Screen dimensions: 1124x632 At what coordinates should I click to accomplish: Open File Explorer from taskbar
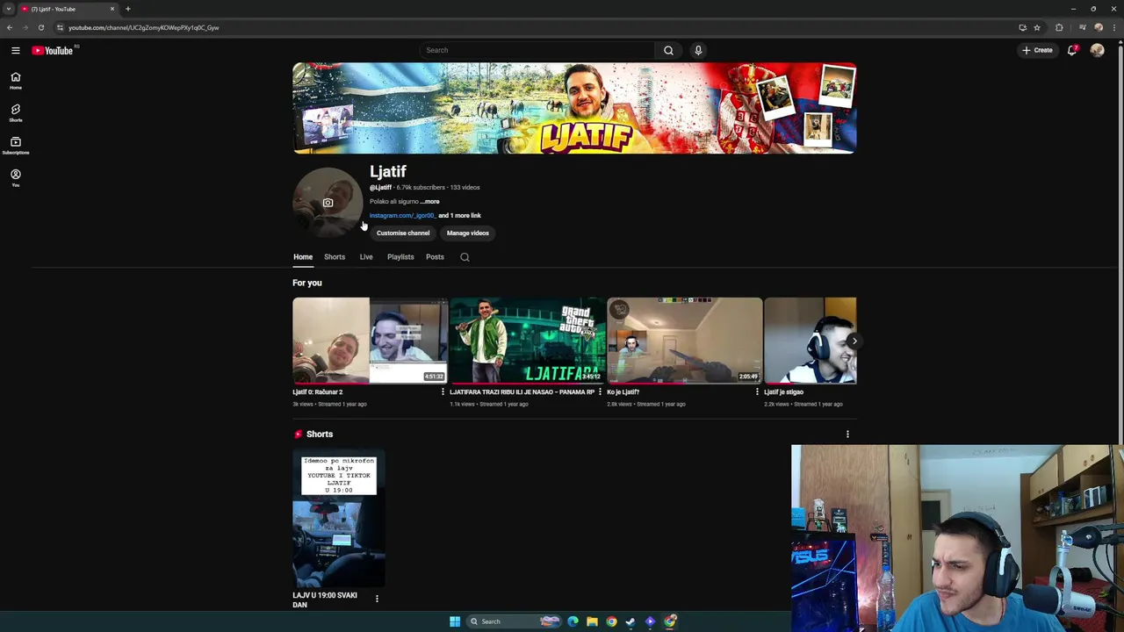point(592,621)
